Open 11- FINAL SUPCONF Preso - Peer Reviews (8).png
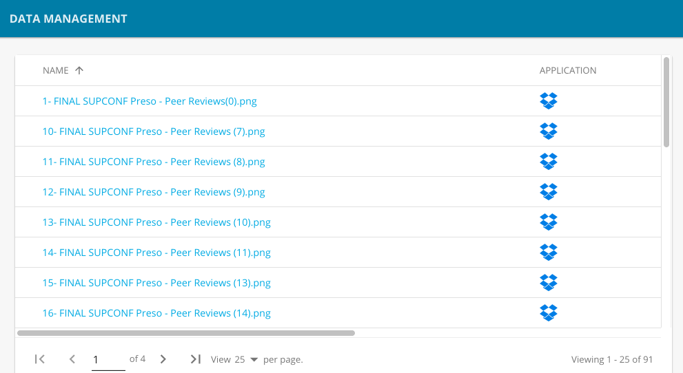 tap(153, 162)
